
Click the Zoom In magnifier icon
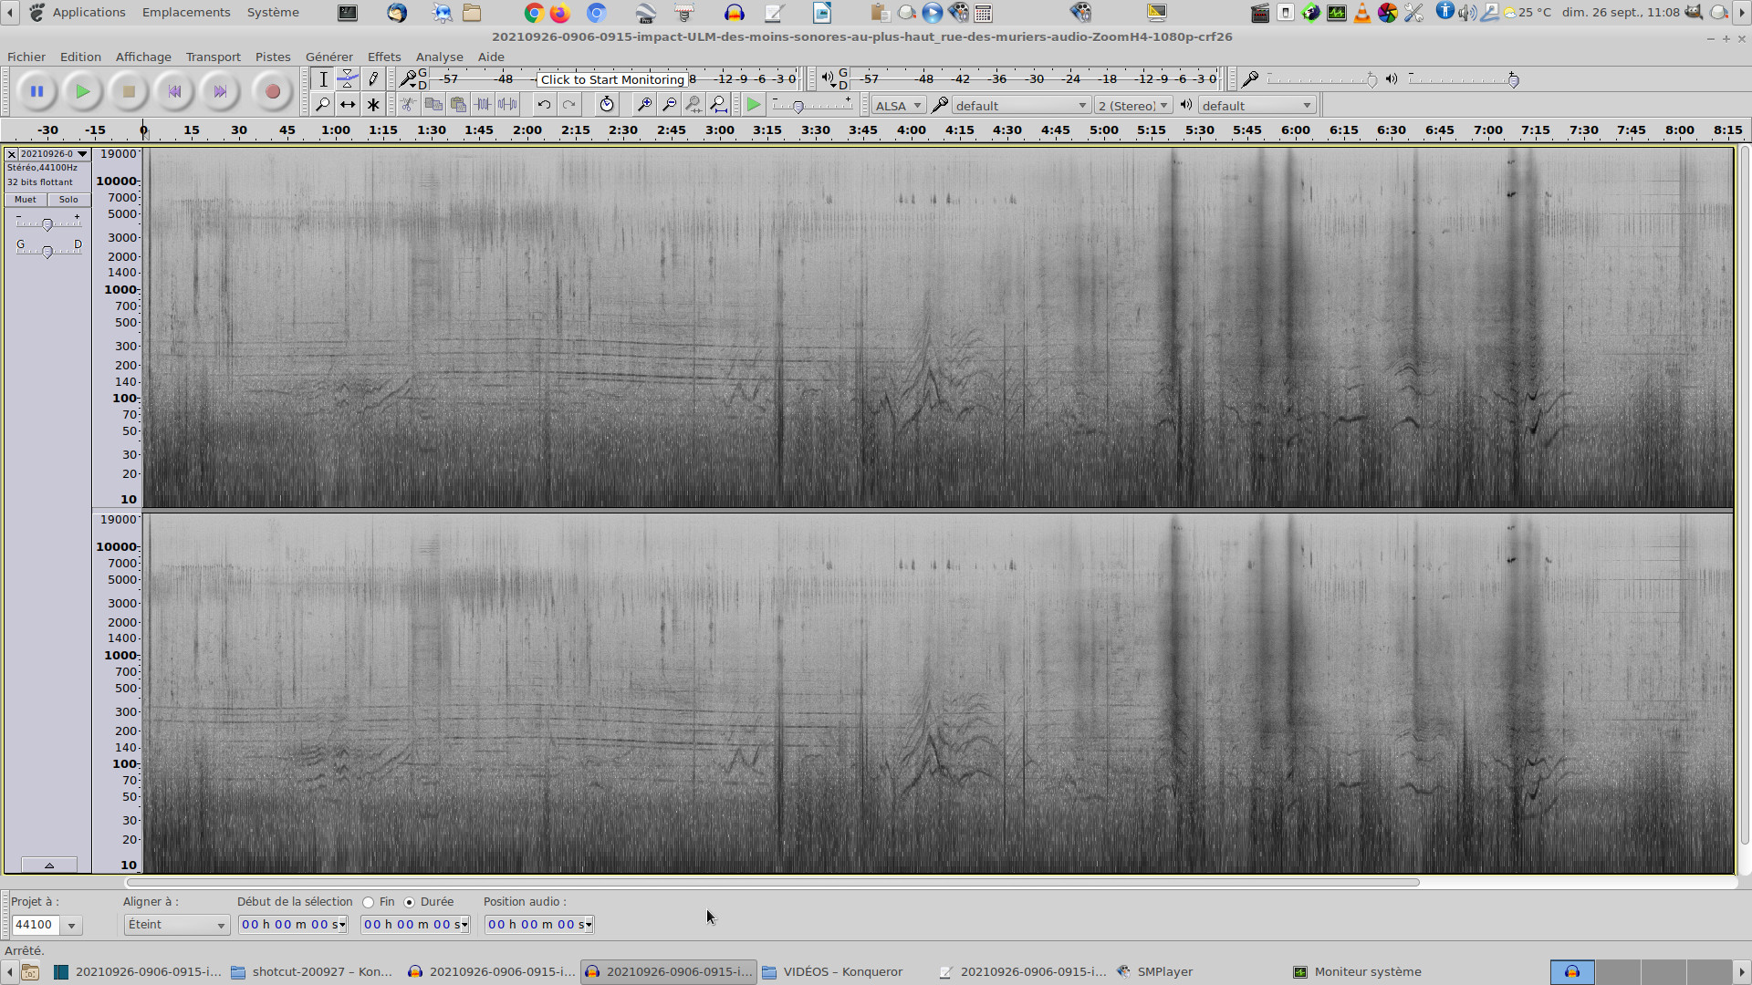[644, 105]
